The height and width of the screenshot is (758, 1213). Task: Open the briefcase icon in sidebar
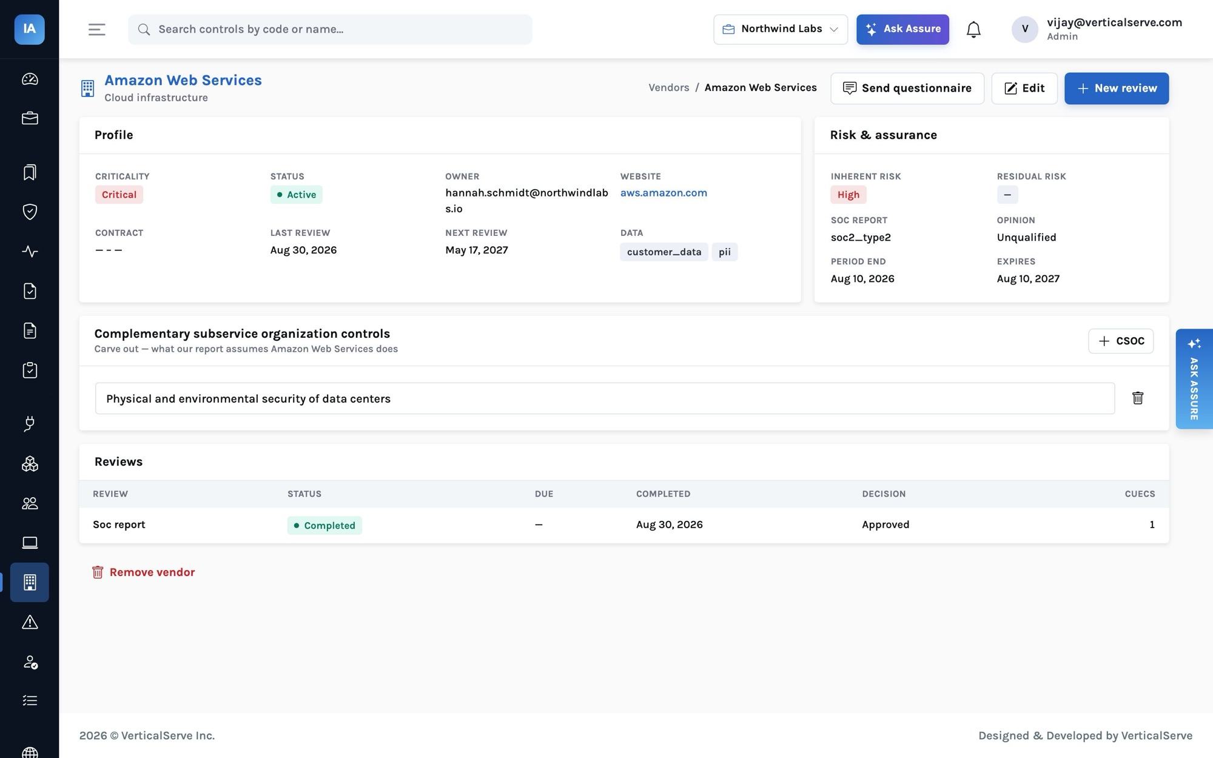tap(30, 118)
